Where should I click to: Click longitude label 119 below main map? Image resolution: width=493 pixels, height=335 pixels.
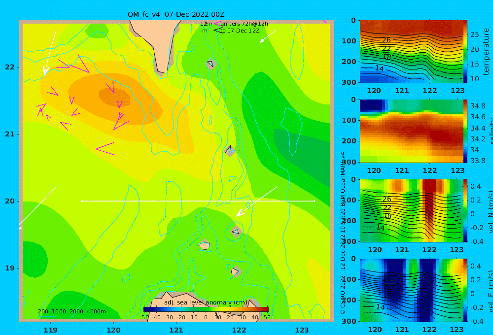tap(50, 330)
